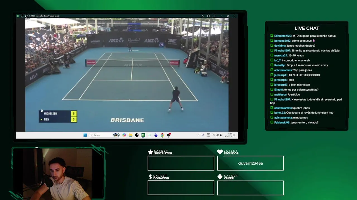
Task: Open WhatsApp from the taskbar
Action: [149, 135]
